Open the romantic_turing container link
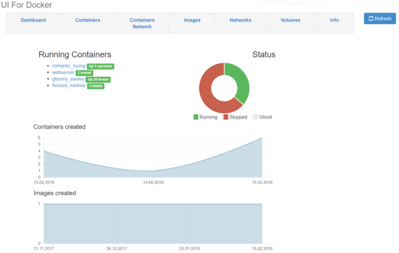The width and height of the screenshot is (399, 253). 69,66
